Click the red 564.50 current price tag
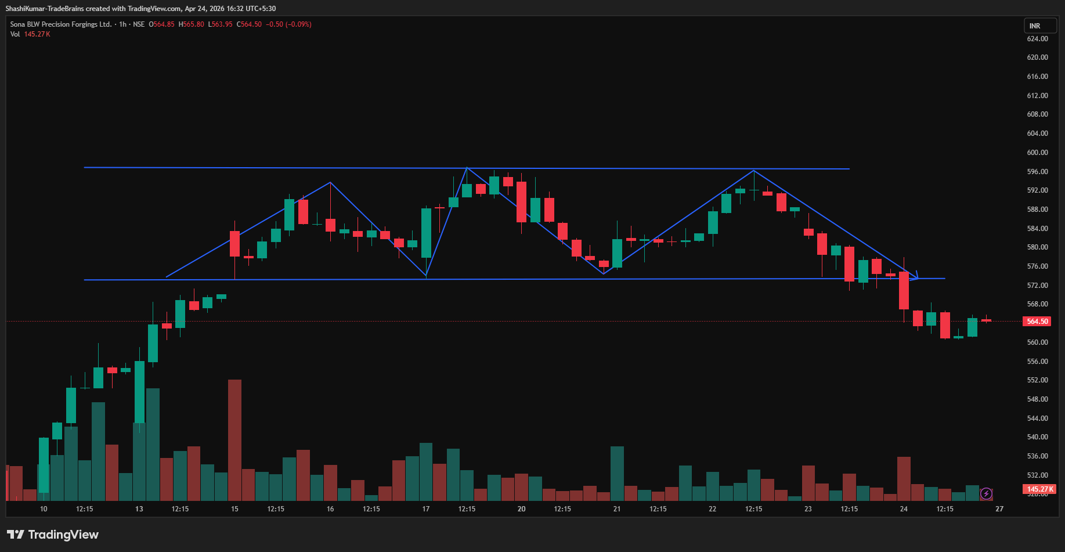Screen dimensions: 1065x552 coord(1037,322)
